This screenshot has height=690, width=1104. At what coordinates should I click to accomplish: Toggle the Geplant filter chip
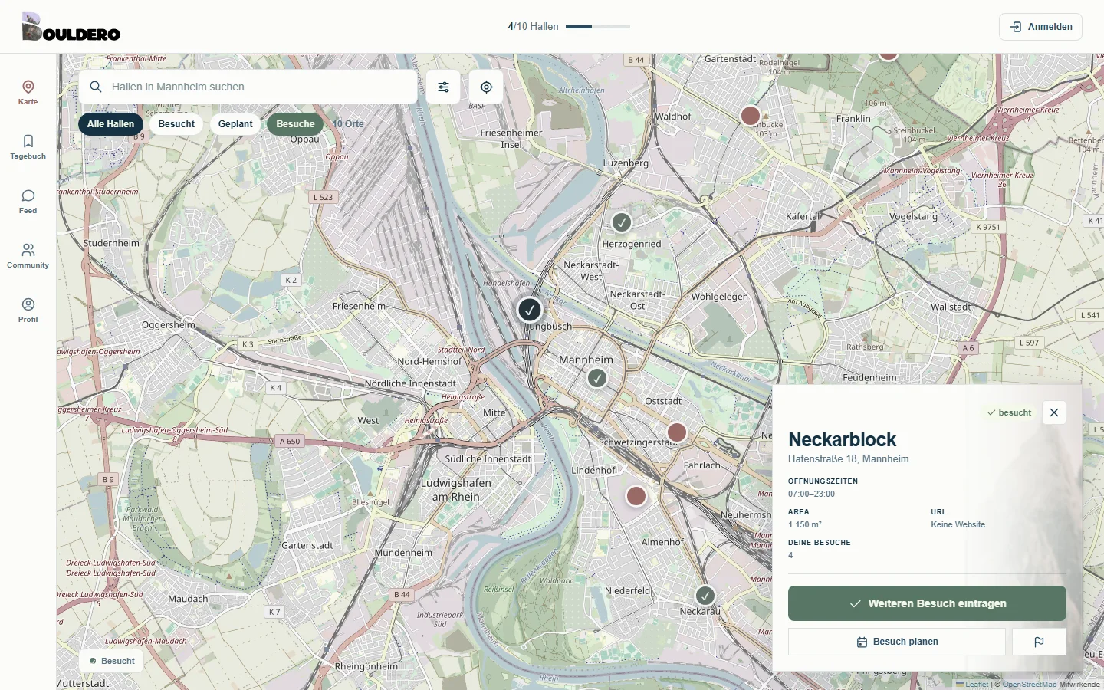pos(235,124)
